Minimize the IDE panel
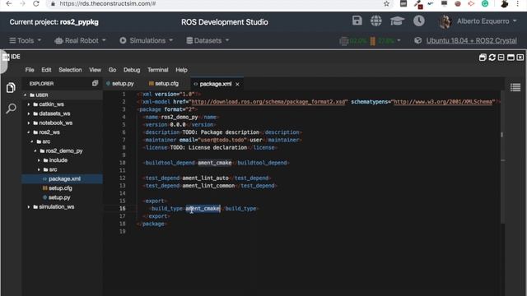The image size is (527, 296). [501, 58]
